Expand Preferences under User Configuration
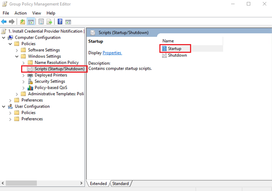 click(10, 119)
